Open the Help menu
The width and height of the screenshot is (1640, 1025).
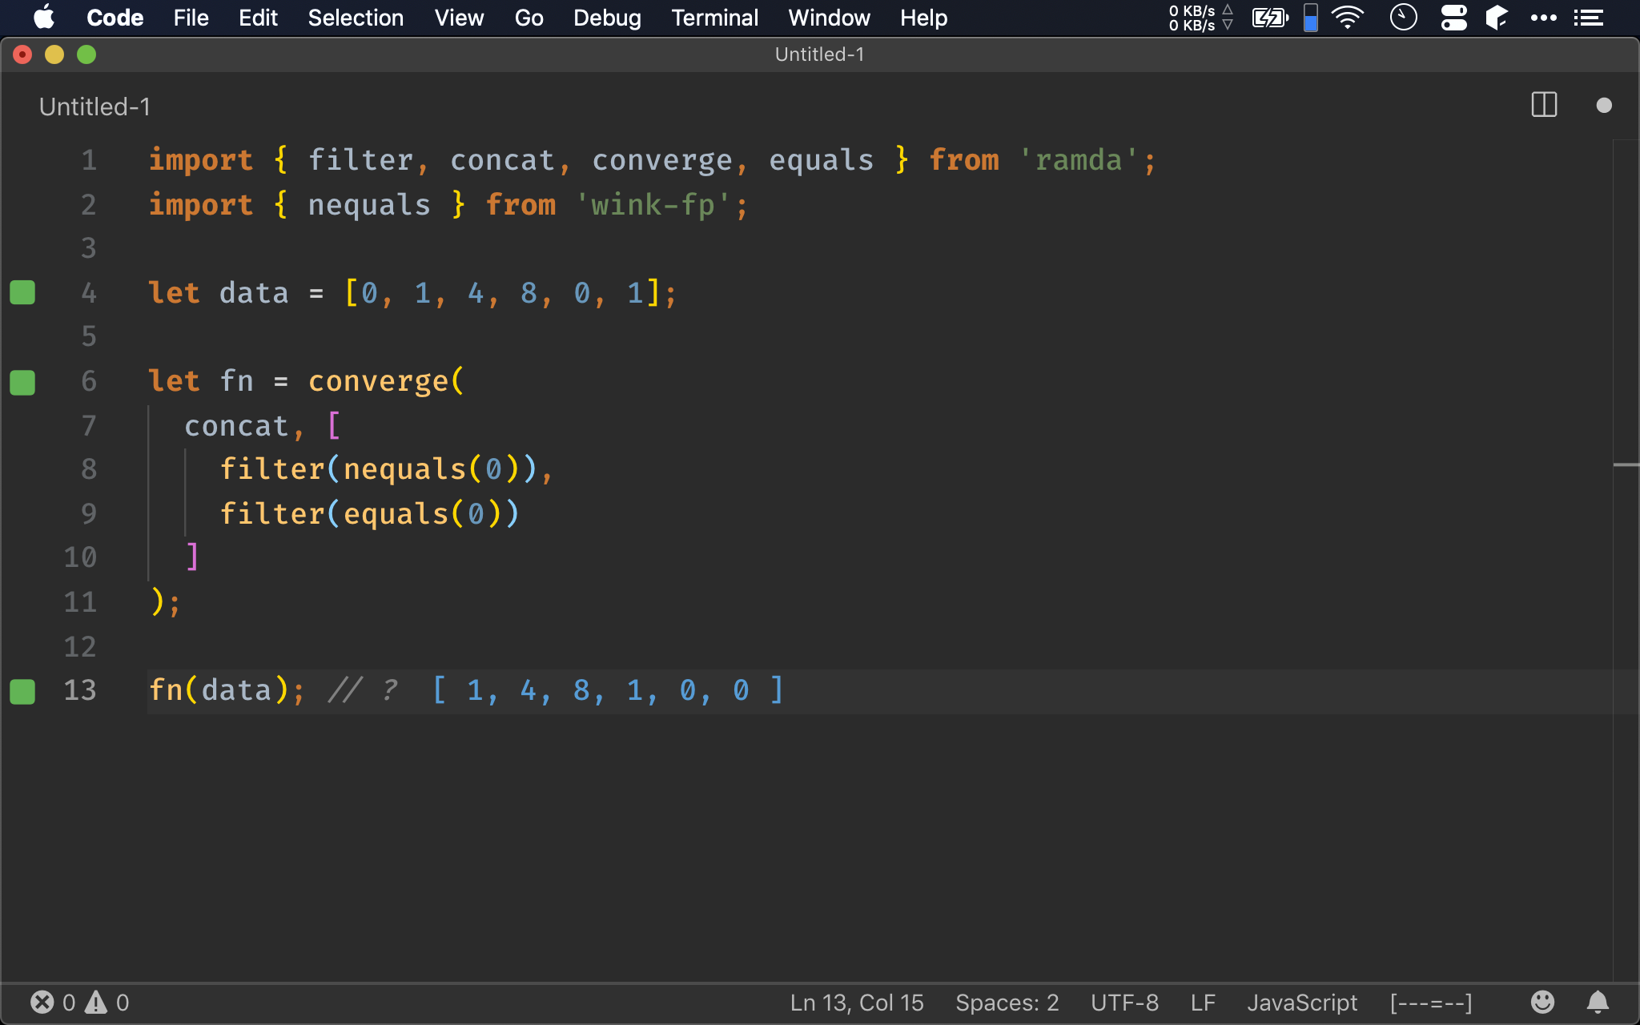click(x=923, y=18)
